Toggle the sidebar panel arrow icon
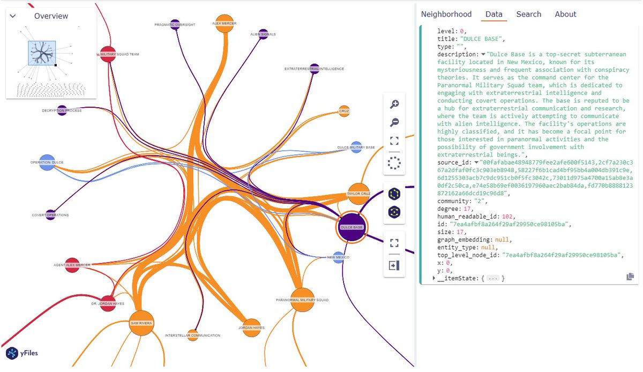Image resolution: width=643 pixels, height=372 pixels. click(x=394, y=265)
